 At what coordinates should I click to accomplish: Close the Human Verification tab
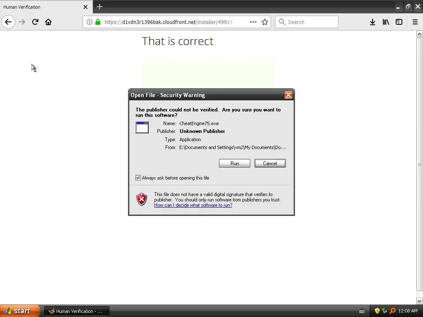(86, 7)
